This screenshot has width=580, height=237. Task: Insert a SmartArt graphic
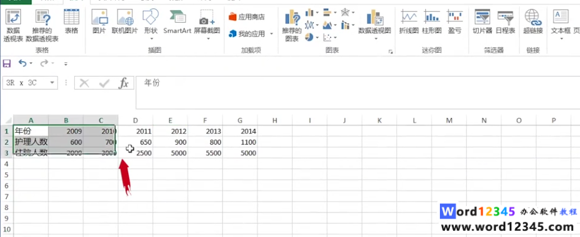[x=177, y=22]
